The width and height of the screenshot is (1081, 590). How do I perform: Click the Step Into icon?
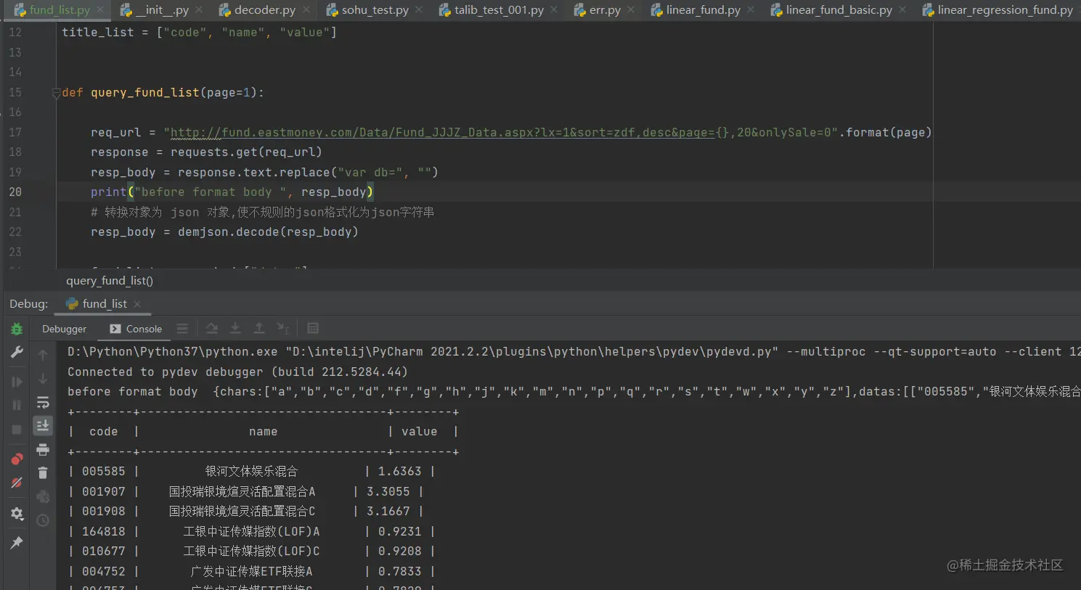235,329
